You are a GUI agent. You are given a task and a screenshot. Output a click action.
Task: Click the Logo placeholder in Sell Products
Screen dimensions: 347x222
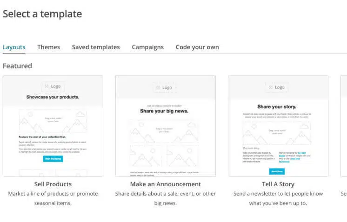pos(53,86)
